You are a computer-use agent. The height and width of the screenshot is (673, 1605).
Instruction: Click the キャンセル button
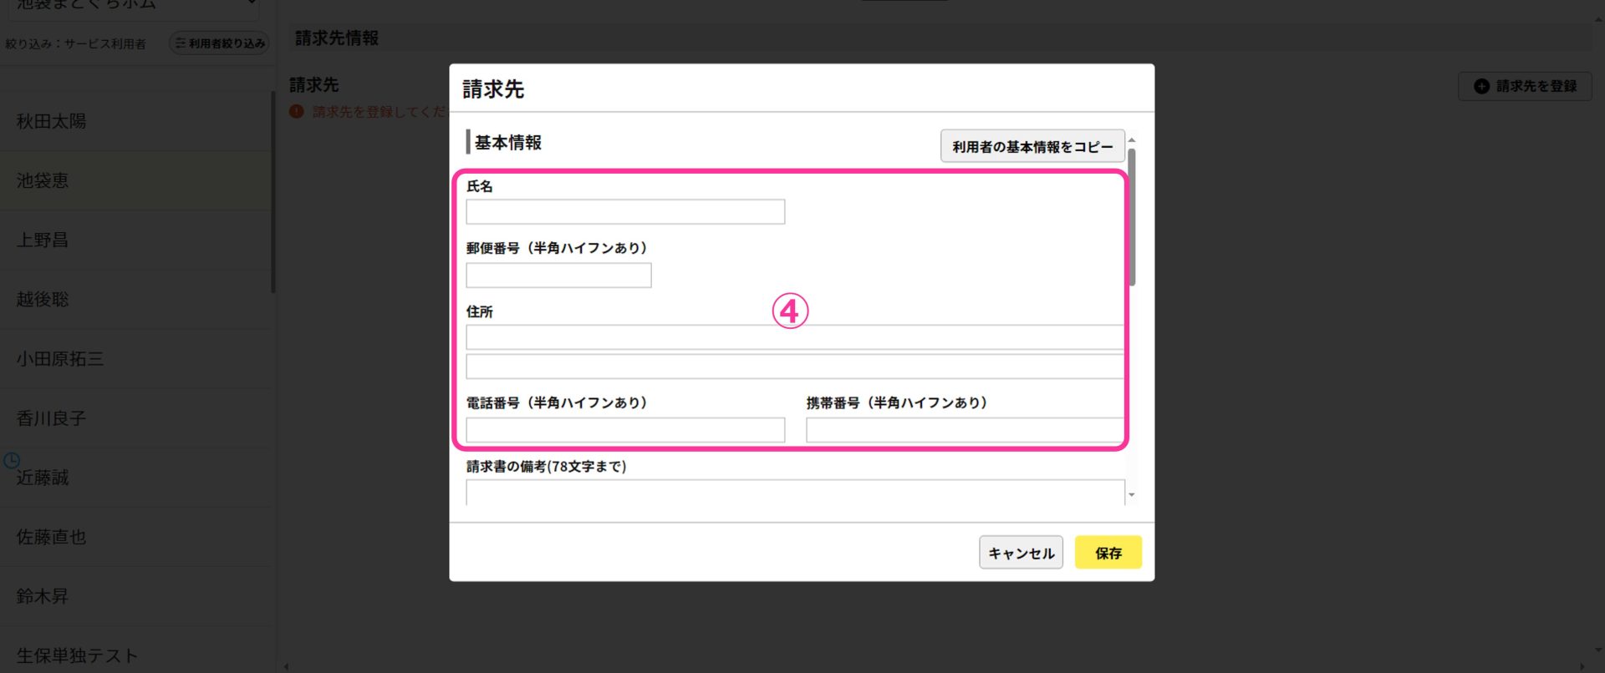pyautogui.click(x=1021, y=553)
